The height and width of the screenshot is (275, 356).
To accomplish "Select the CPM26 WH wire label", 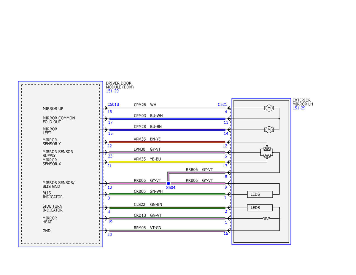I will pos(145,105).
